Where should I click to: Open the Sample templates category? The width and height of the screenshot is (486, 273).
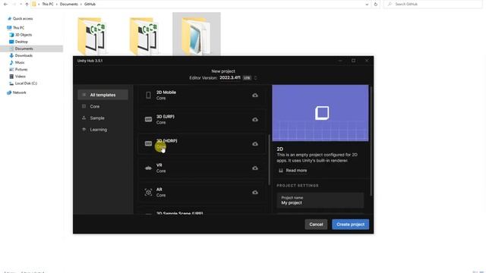coord(103,118)
